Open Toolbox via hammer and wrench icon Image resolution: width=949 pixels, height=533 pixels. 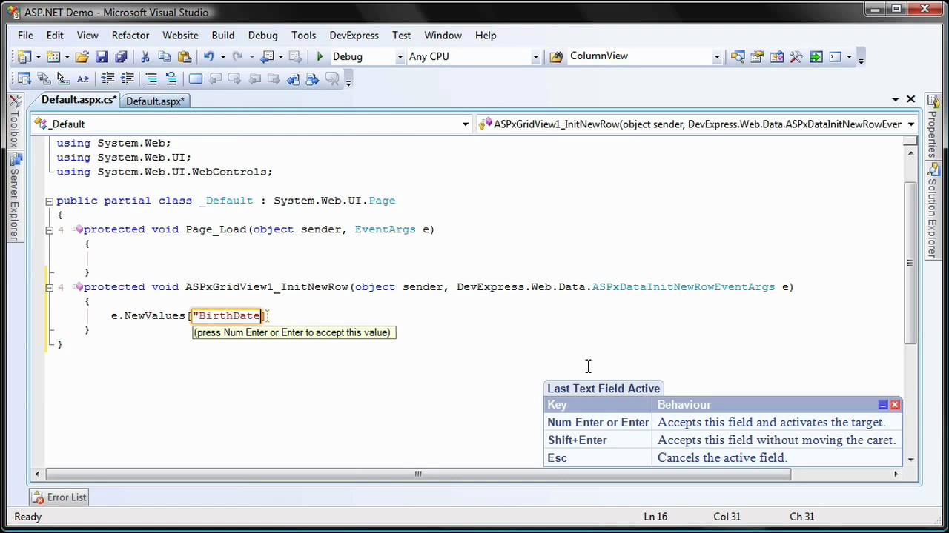(796, 56)
